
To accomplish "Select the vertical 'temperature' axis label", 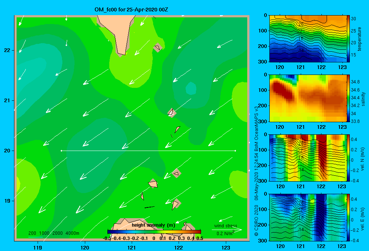I will point(359,39).
